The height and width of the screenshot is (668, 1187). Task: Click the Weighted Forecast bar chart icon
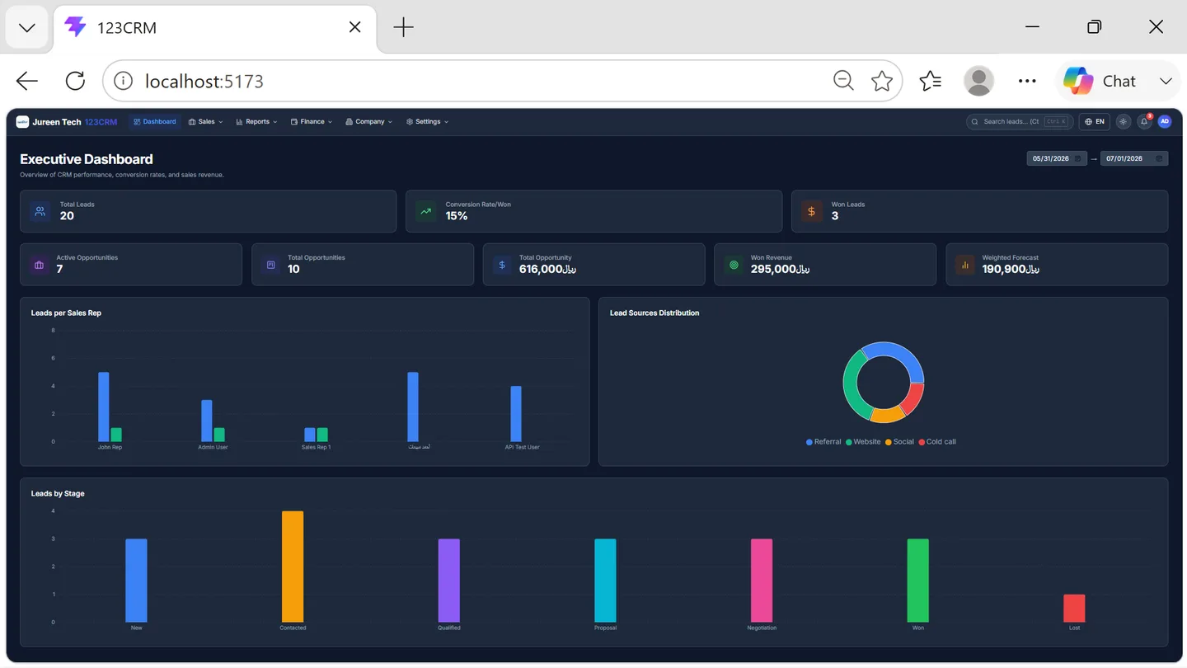964,265
